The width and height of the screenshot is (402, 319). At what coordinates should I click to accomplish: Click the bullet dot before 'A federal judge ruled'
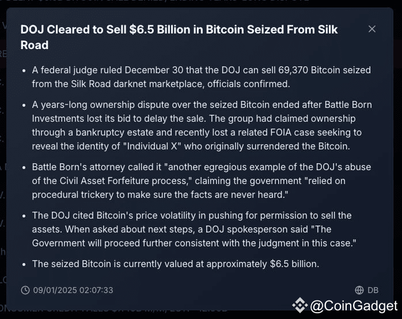[x=24, y=70]
